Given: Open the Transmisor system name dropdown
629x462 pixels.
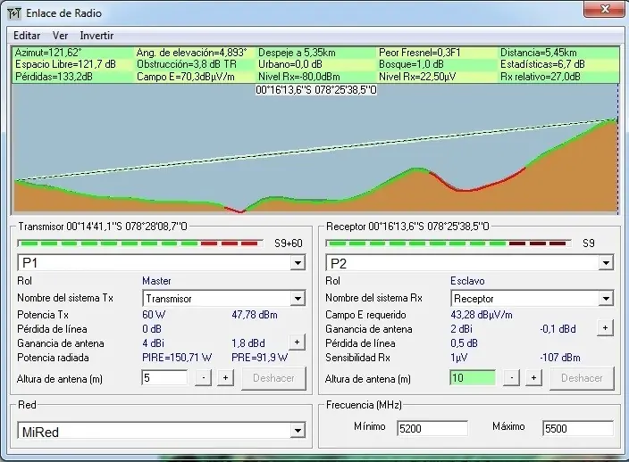Looking at the screenshot, I should pyautogui.click(x=298, y=298).
